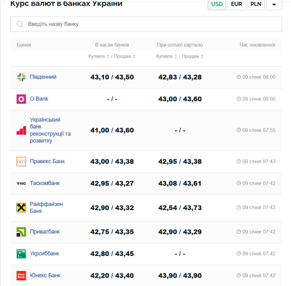Click the Правекс Банк logo icon
This screenshot has width=291, height=286.
[x=21, y=161]
